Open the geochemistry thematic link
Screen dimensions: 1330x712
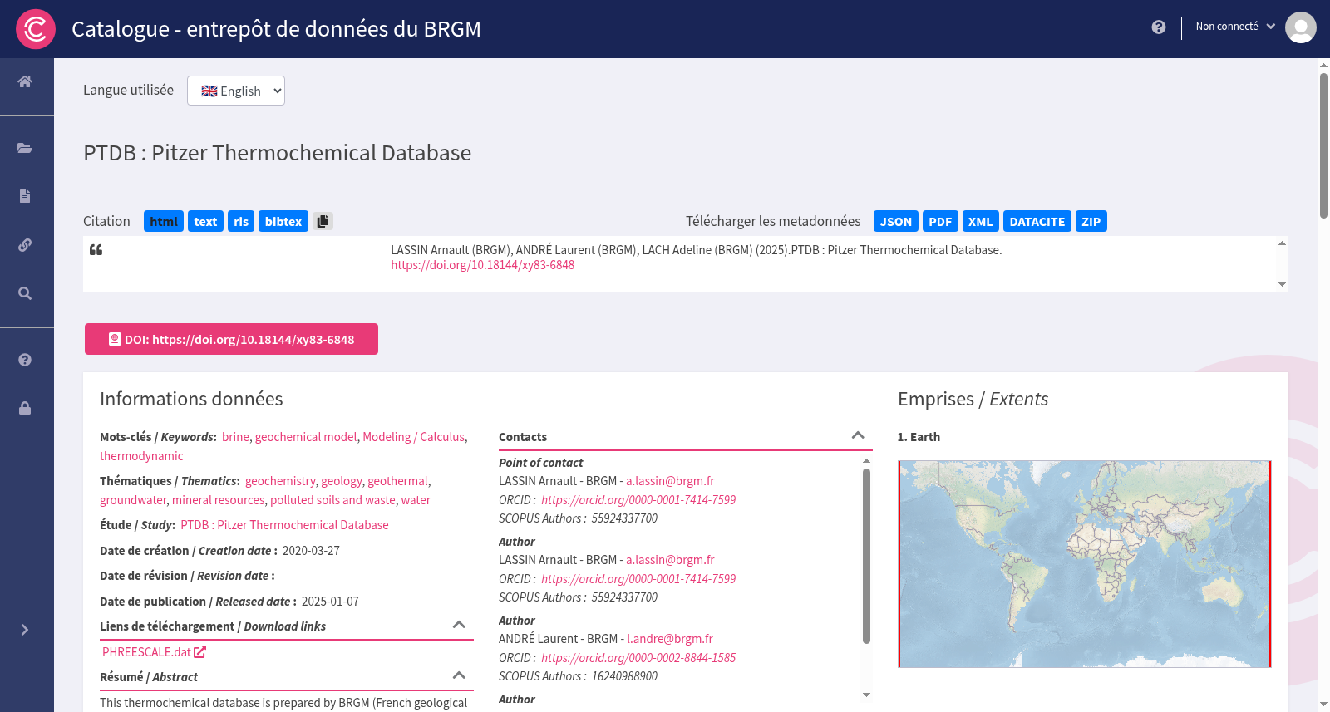click(280, 481)
